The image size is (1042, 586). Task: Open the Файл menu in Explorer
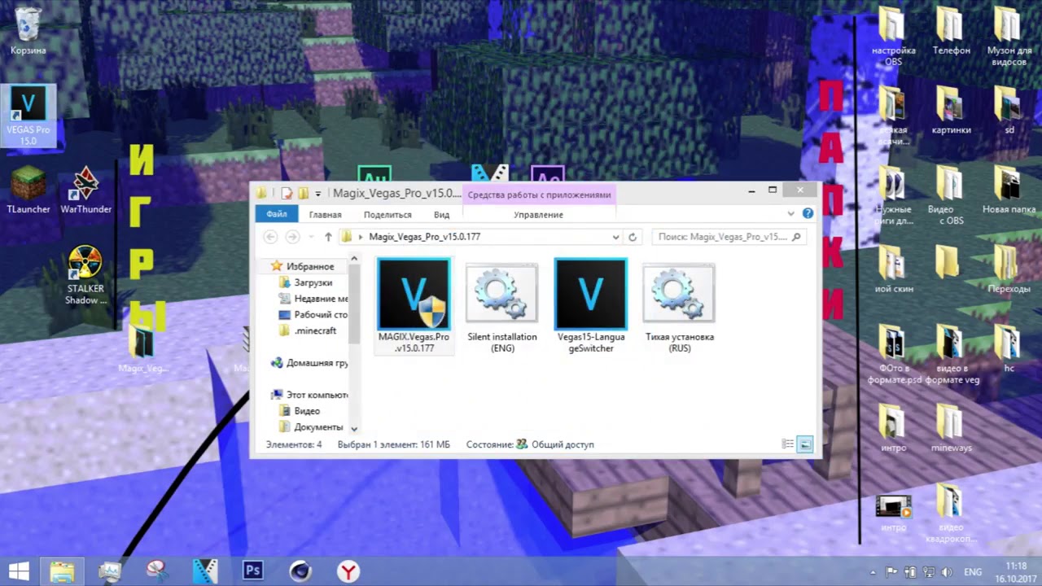277,214
